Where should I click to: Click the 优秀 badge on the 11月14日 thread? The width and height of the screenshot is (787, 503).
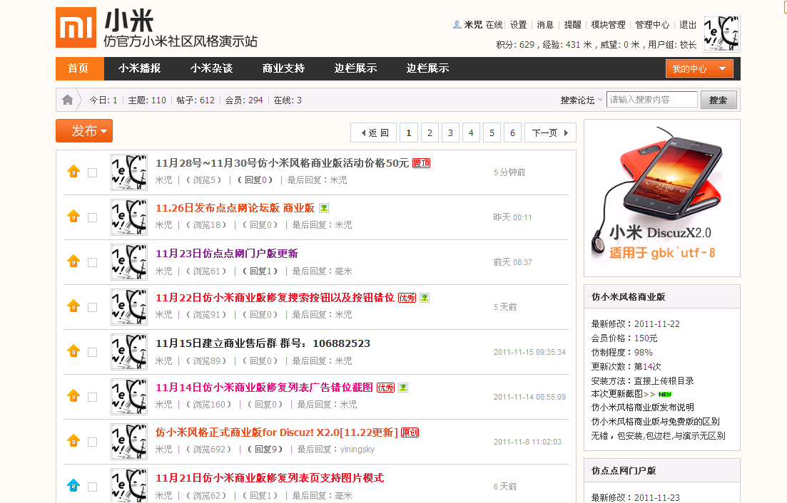(385, 388)
